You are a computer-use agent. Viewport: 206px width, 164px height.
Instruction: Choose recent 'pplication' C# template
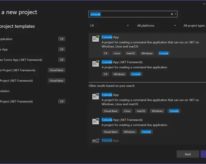(33, 39)
